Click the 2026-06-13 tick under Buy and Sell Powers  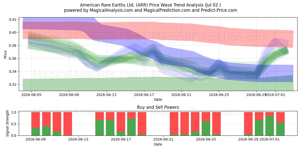point(78,139)
